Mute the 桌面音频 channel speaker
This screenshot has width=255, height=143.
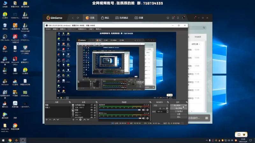144,110
